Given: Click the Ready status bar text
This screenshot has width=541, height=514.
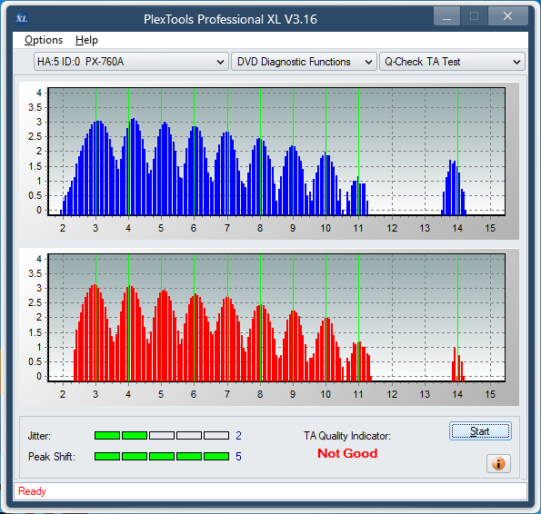Looking at the screenshot, I should point(32,491).
